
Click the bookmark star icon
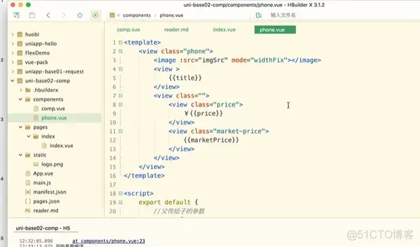[80, 16]
